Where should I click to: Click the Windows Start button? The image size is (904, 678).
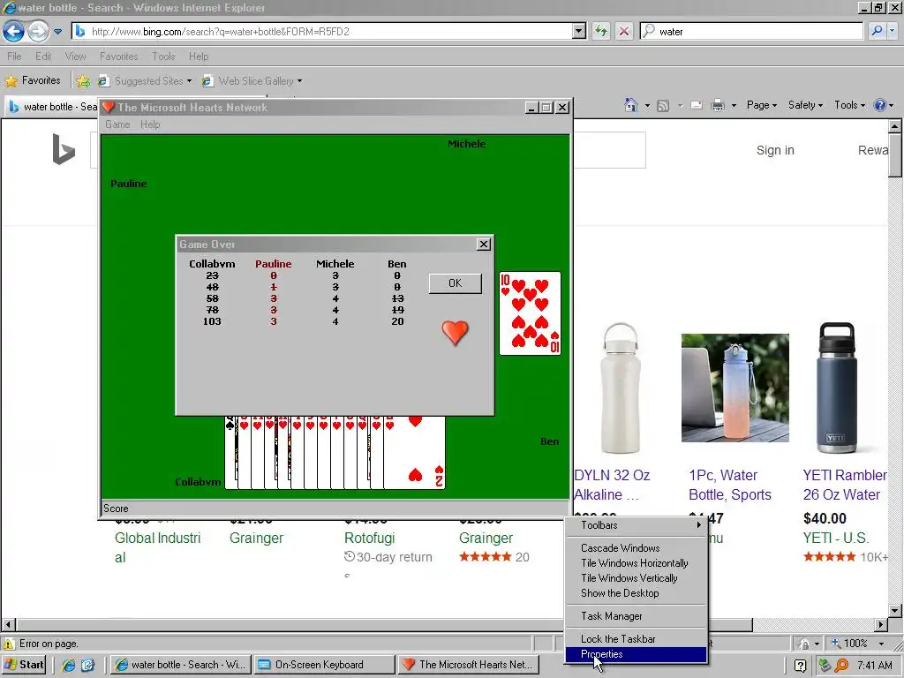(x=24, y=665)
